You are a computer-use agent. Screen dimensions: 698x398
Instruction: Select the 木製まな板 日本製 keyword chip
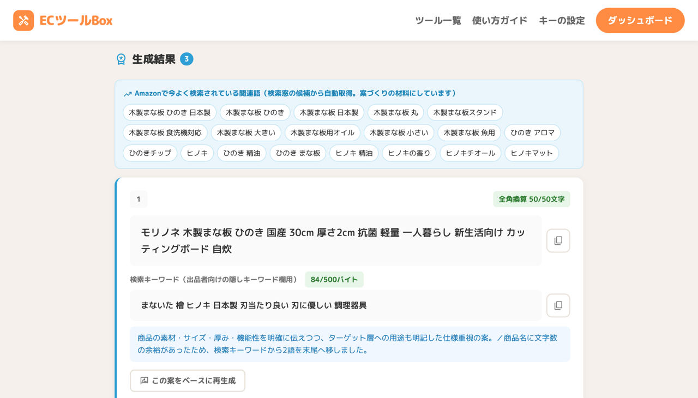tap(329, 112)
